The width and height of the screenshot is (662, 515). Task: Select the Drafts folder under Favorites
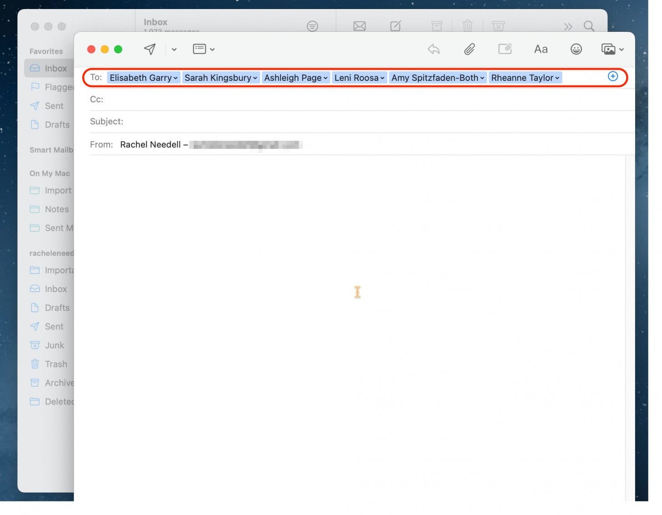(57, 124)
